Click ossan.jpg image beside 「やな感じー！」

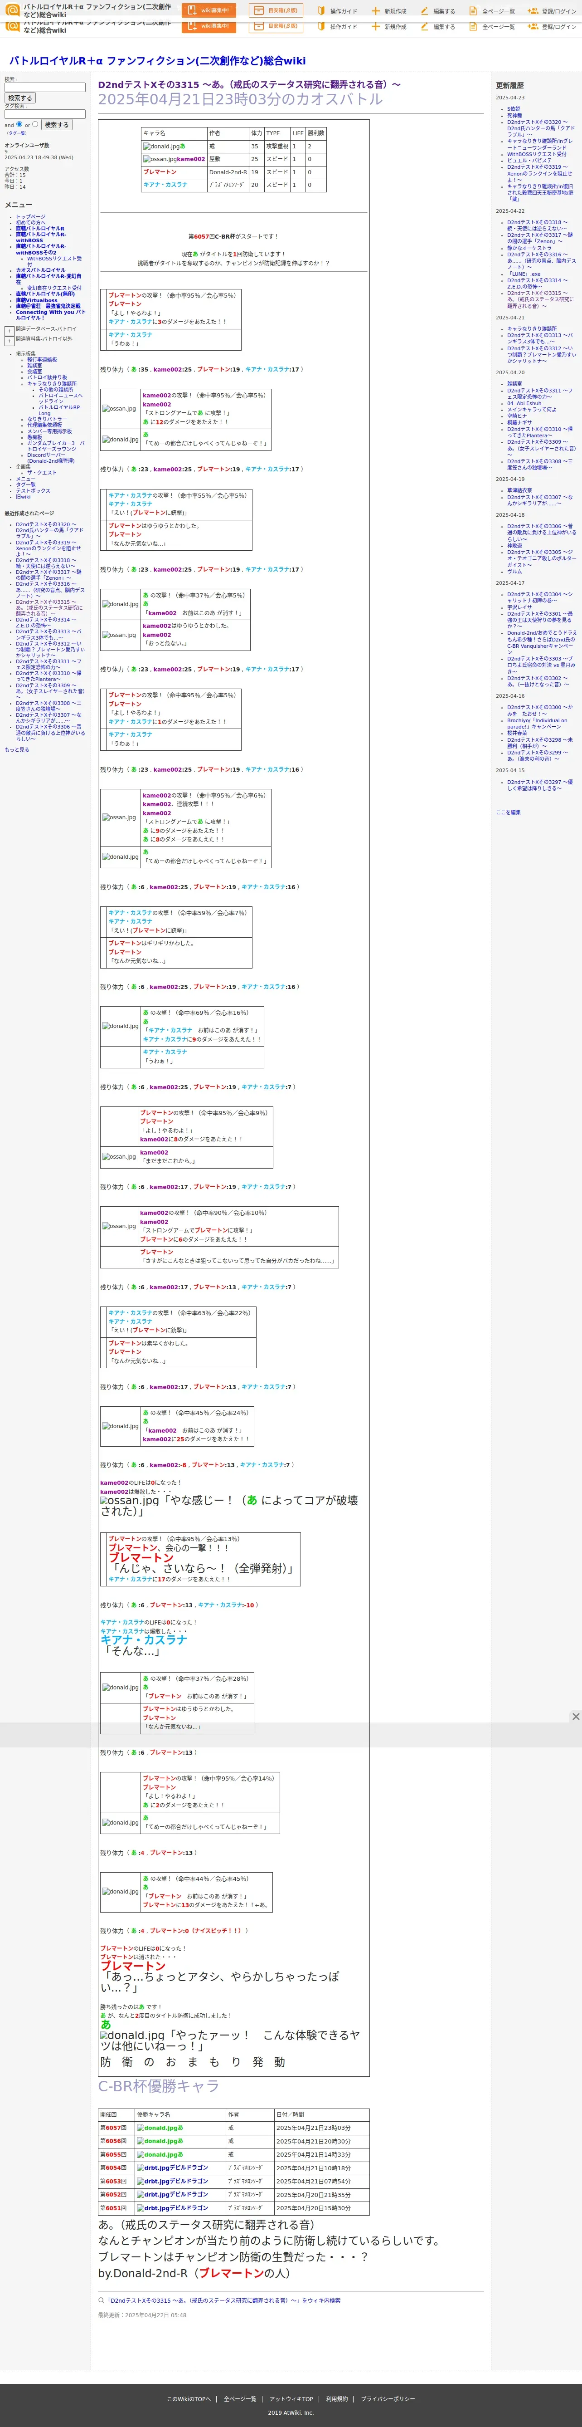pyautogui.click(x=130, y=1500)
